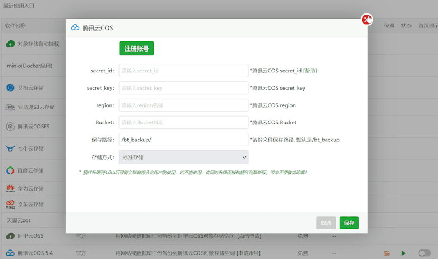This screenshot has height=259, width=438.
Task: Click the 京东云存储 red logo
Action: 10,205
